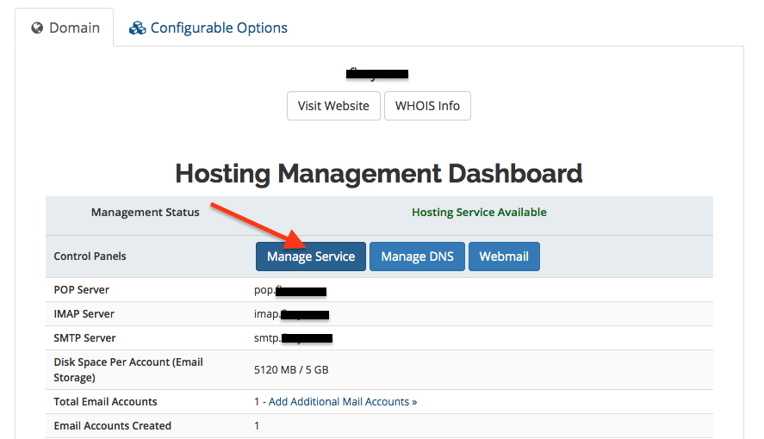The height and width of the screenshot is (439, 764).
Task: Select the Total Email Accounts label
Action: click(105, 401)
